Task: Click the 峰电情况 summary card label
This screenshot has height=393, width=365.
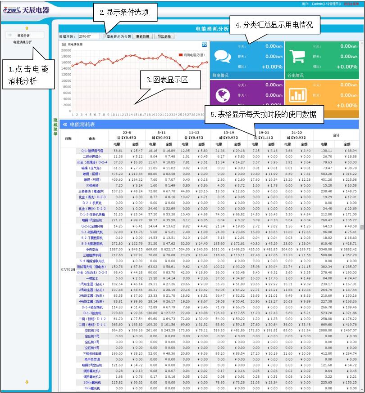Action: tap(220, 75)
